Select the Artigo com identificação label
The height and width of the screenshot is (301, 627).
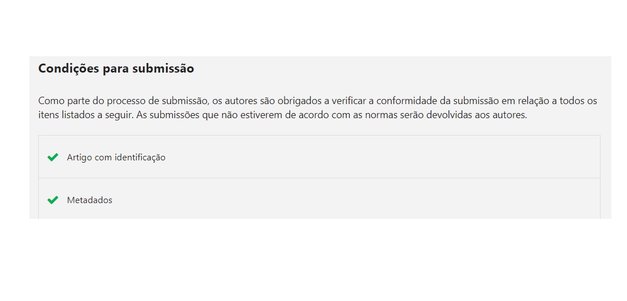pos(116,158)
